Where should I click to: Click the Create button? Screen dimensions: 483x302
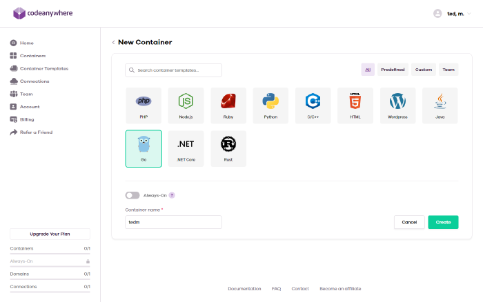[x=443, y=222]
